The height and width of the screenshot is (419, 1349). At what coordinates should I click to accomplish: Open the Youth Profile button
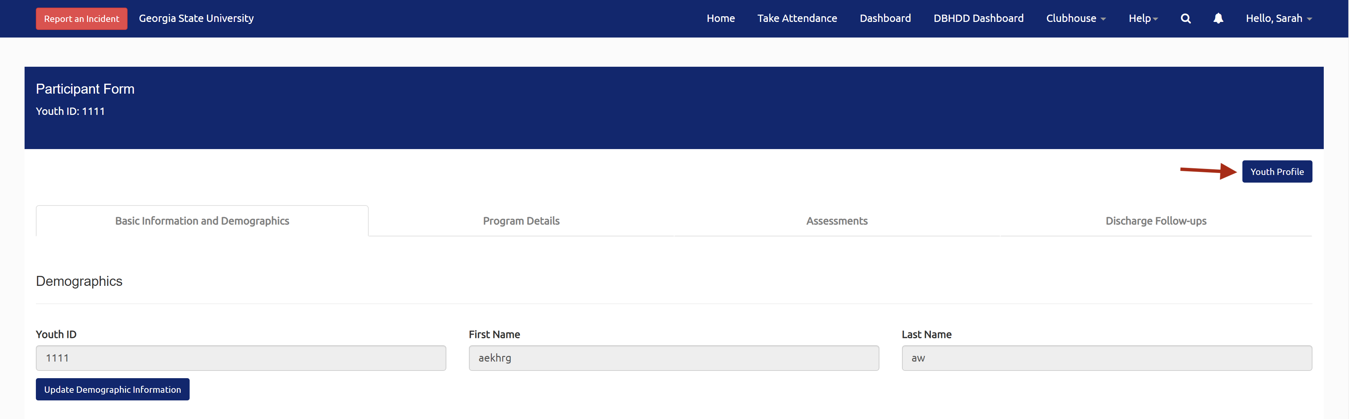click(1277, 172)
